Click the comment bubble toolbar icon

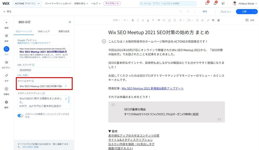213,20
